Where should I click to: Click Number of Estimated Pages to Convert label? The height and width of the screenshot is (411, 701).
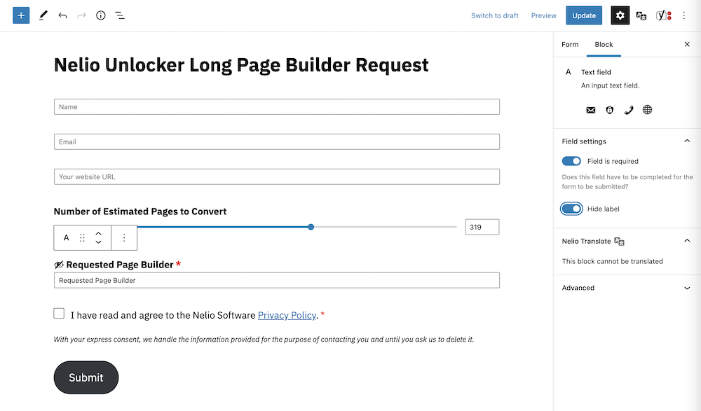[140, 211]
